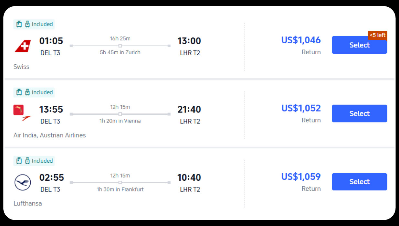399x226 pixels.
Task: Select the Lufthansa flight priced US$1,059
Action: 359,182
